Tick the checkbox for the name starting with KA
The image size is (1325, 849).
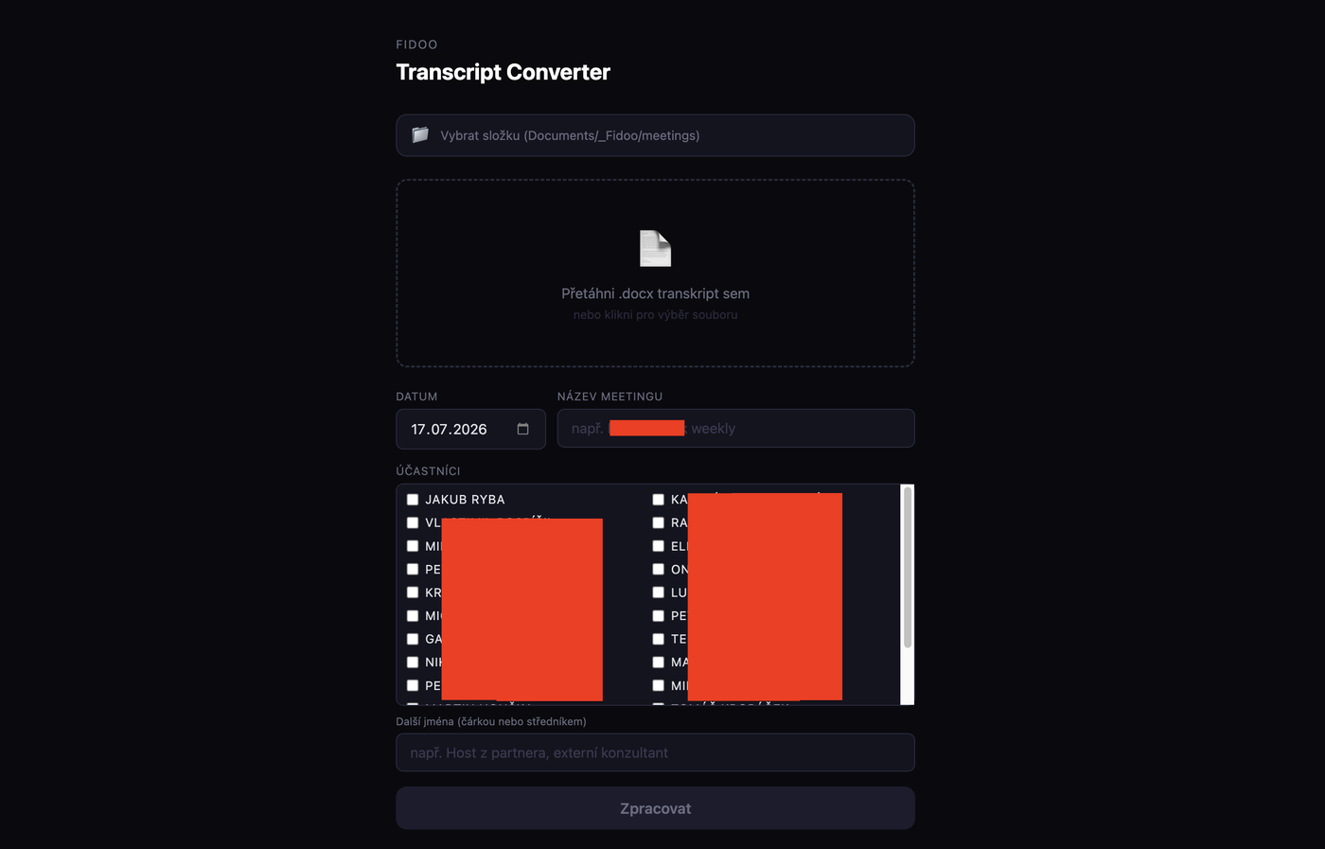point(658,500)
